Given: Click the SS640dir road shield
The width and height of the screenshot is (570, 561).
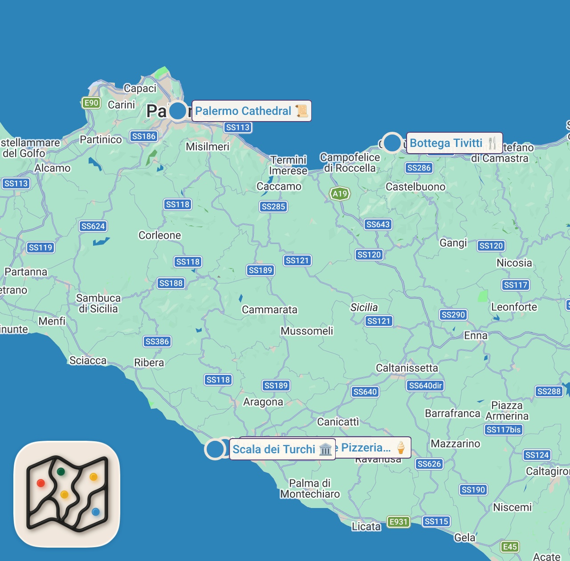Looking at the screenshot, I should [x=425, y=386].
